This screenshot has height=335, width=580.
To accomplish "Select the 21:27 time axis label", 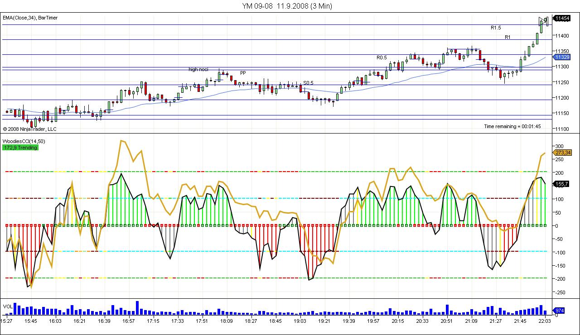I will coord(496,321).
